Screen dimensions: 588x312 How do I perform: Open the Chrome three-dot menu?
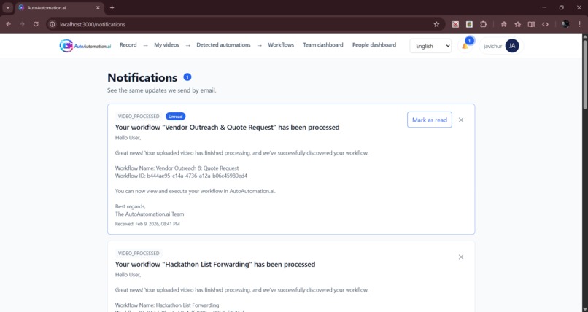579,24
